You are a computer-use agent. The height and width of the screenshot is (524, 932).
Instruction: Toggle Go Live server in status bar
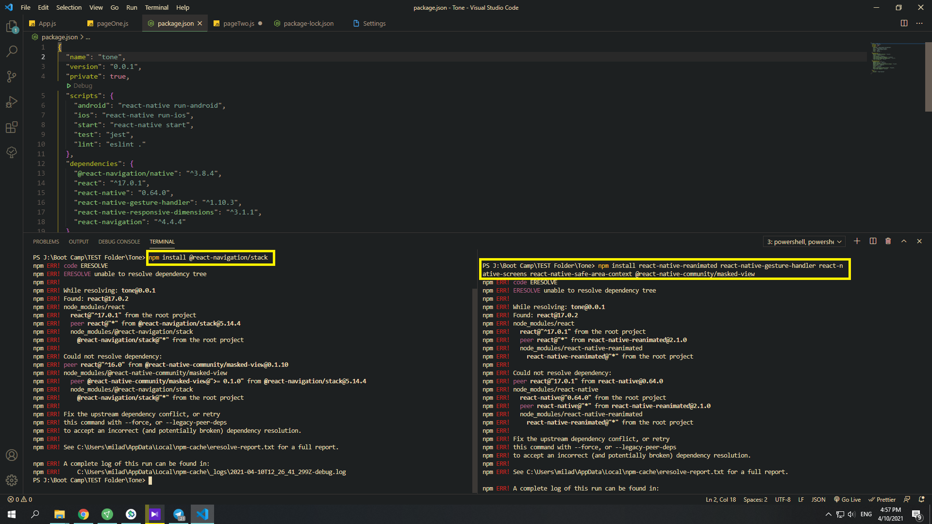847,499
